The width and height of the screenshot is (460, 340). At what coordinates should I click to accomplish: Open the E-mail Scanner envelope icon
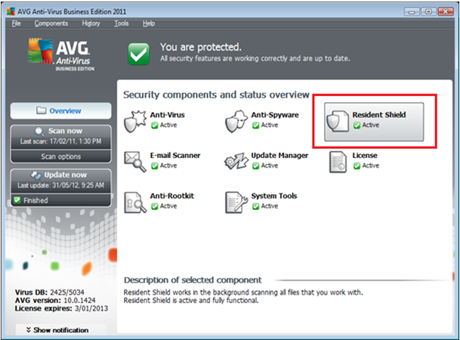[x=135, y=162]
